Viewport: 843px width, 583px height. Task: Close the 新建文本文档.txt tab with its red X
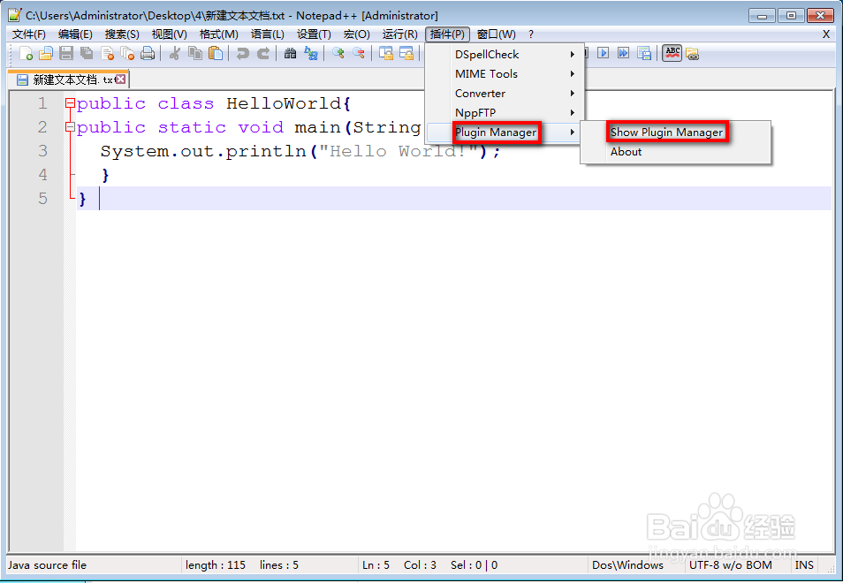coord(121,79)
